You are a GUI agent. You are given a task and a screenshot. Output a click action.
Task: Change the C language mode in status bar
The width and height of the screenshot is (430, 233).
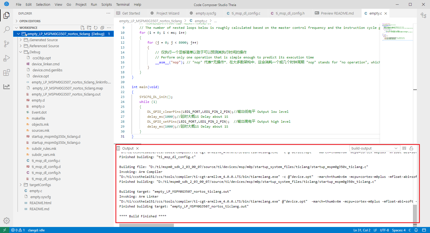pos(410,230)
